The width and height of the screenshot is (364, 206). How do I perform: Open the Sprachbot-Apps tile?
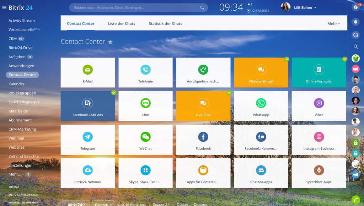319,173
